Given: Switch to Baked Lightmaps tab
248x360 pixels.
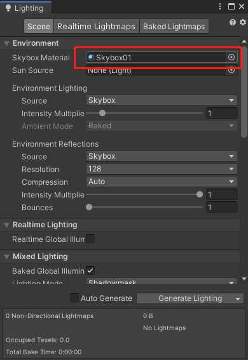Looking at the screenshot, I should click(174, 27).
